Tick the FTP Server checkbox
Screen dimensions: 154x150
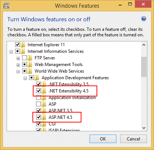[24, 58]
